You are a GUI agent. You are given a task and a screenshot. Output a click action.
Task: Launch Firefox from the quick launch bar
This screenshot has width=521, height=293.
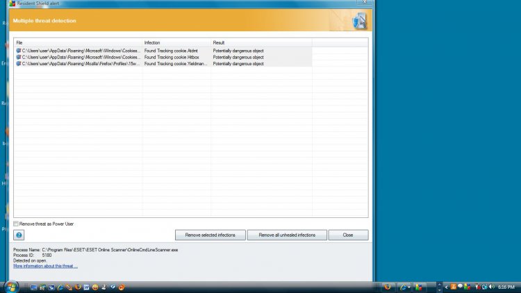(x=78, y=287)
